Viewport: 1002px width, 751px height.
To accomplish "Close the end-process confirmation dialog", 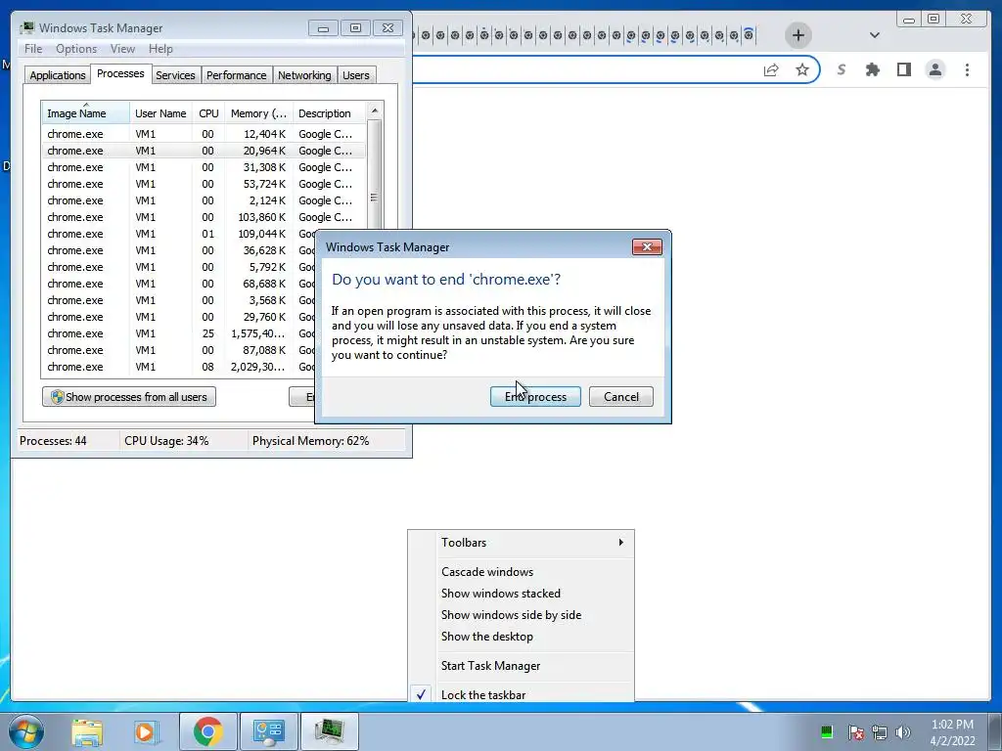I will pos(647,247).
